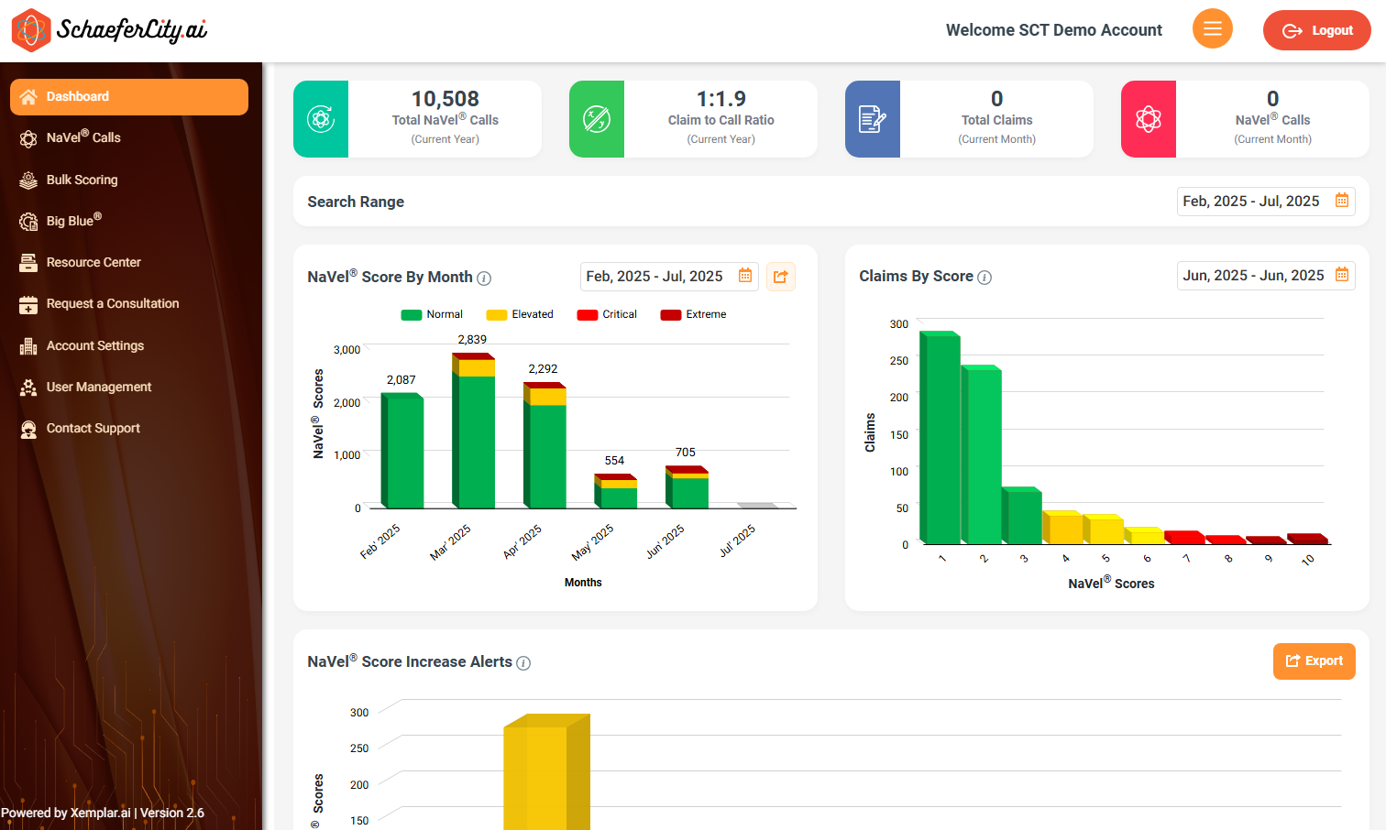The width and height of the screenshot is (1386, 830).
Task: Toggle the Extreme series in chart legend
Action: [x=694, y=314]
